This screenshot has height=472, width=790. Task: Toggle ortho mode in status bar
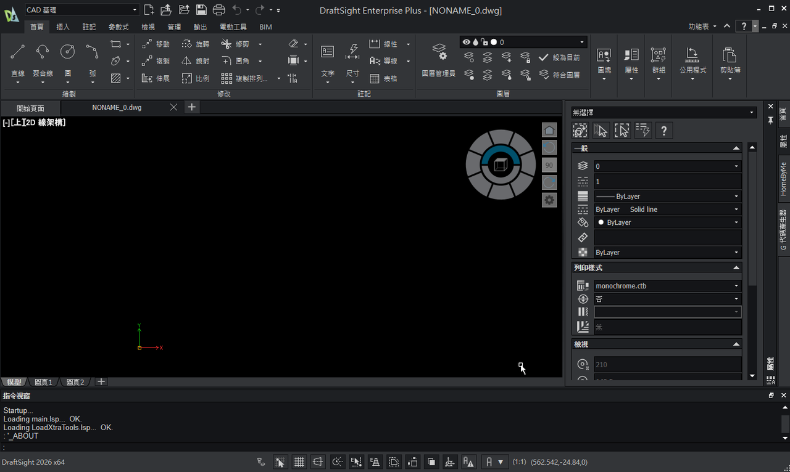pyautogui.click(x=318, y=462)
